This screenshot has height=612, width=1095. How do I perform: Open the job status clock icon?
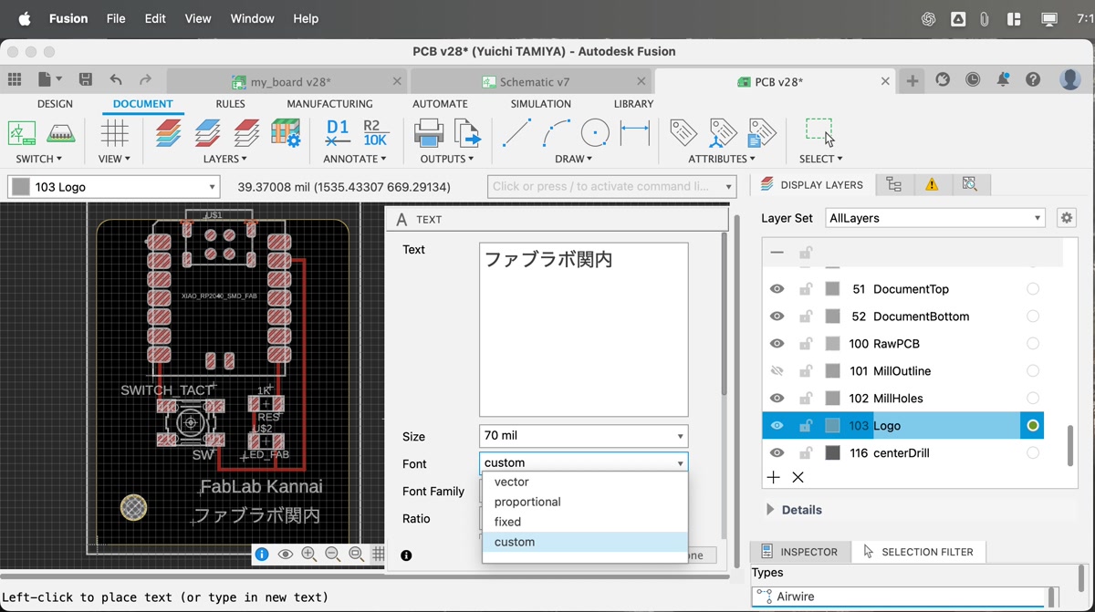973,80
